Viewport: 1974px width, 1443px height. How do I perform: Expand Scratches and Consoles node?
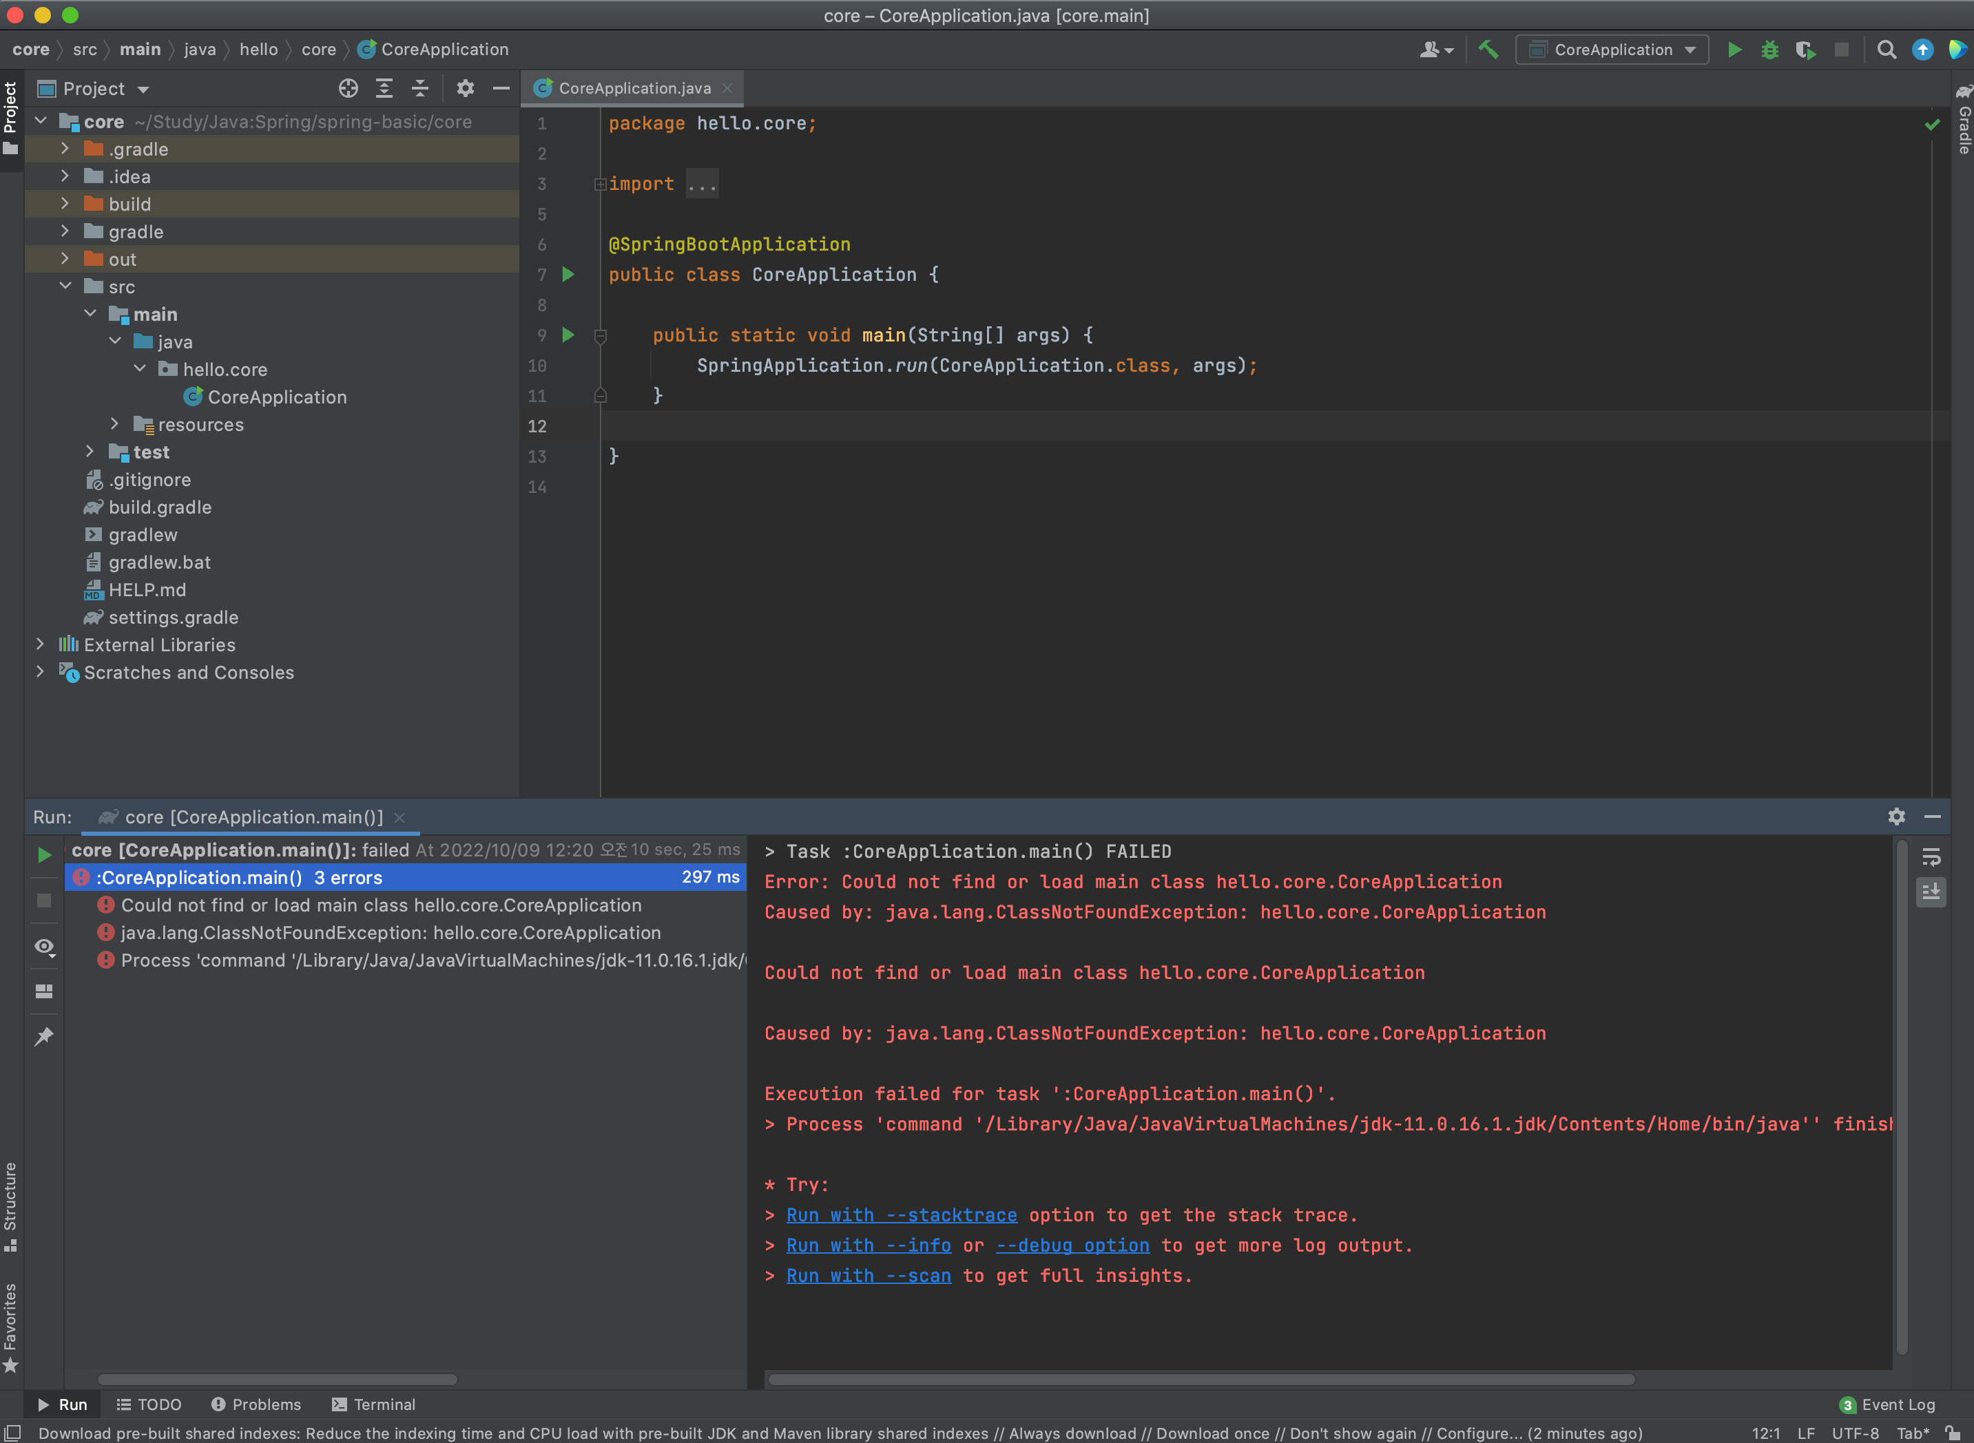[x=40, y=672]
